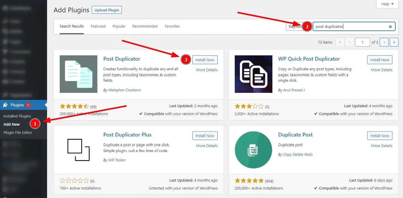The height and width of the screenshot is (198, 403).
Task: Click the current page number field
Action: click(362, 42)
